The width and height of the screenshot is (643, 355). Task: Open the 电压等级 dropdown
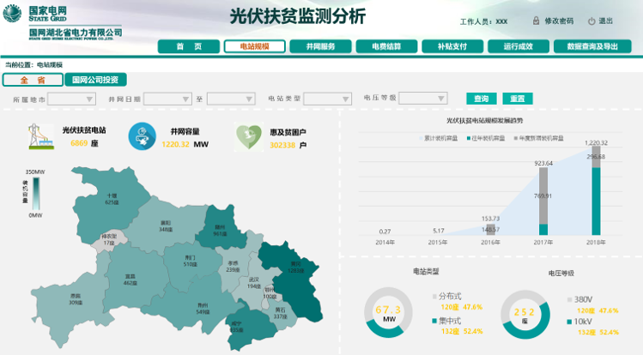[x=423, y=99]
